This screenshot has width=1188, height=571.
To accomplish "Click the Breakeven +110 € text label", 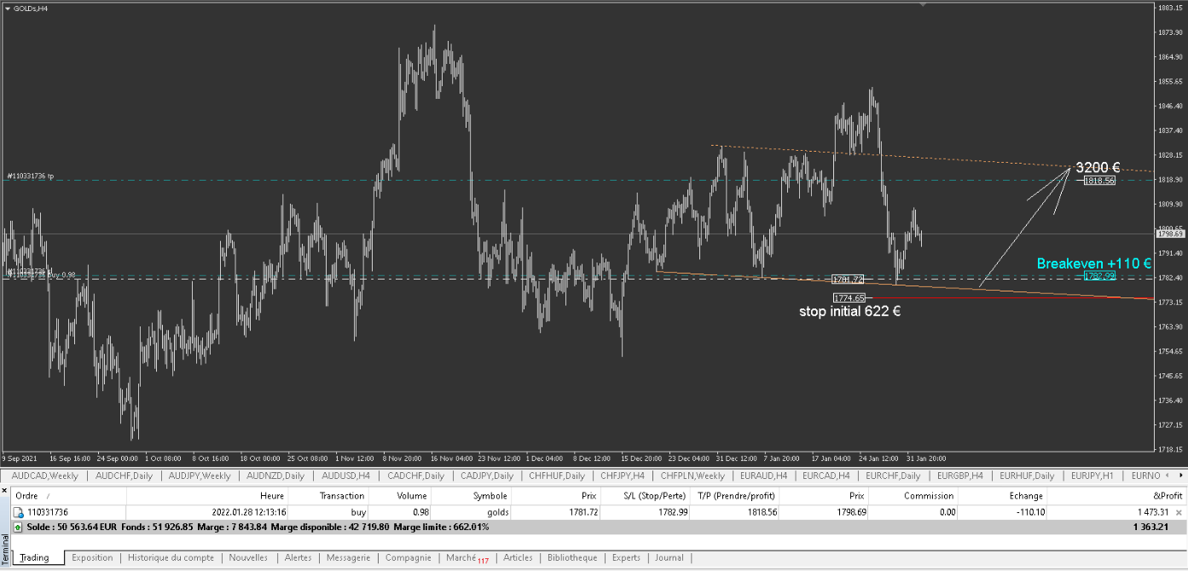I will pos(1093,264).
